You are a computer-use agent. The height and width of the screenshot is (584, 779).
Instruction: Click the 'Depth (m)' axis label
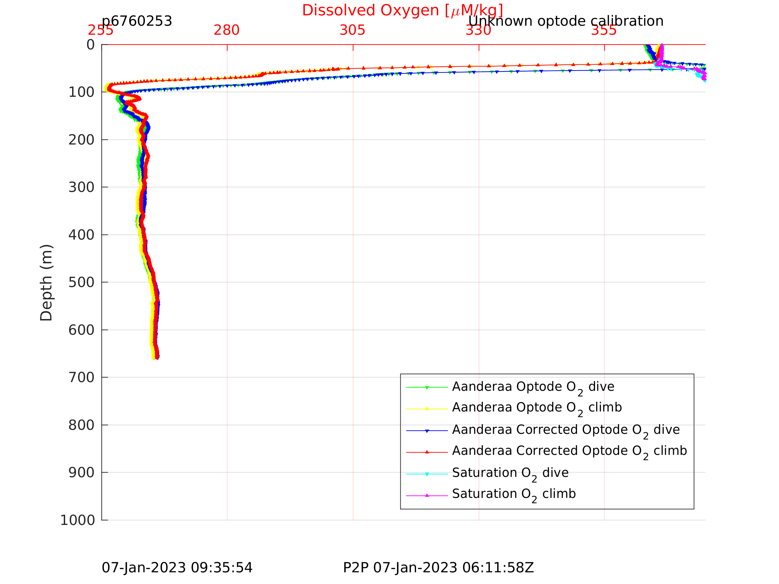tap(46, 282)
